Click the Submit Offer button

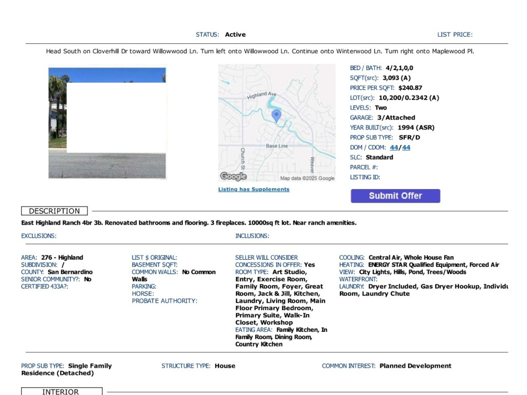click(395, 196)
